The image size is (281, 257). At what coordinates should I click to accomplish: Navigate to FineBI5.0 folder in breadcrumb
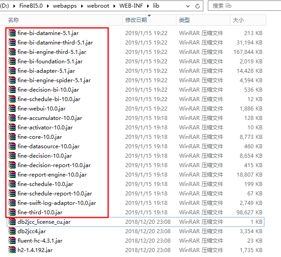[31, 6]
